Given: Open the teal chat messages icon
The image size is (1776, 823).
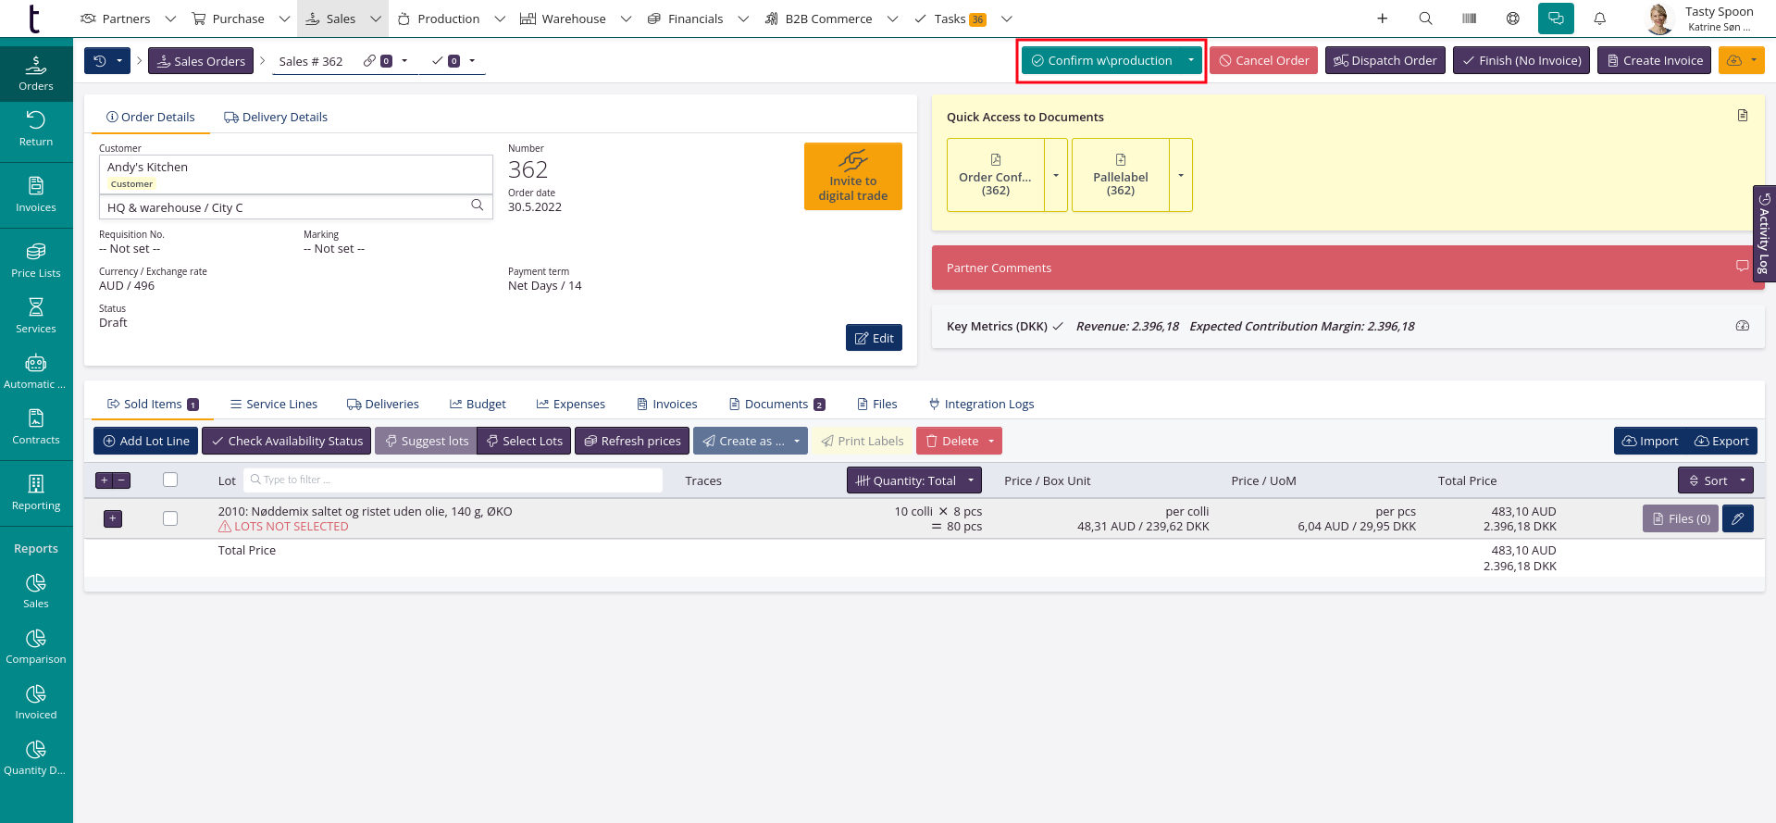Looking at the screenshot, I should click(1555, 19).
